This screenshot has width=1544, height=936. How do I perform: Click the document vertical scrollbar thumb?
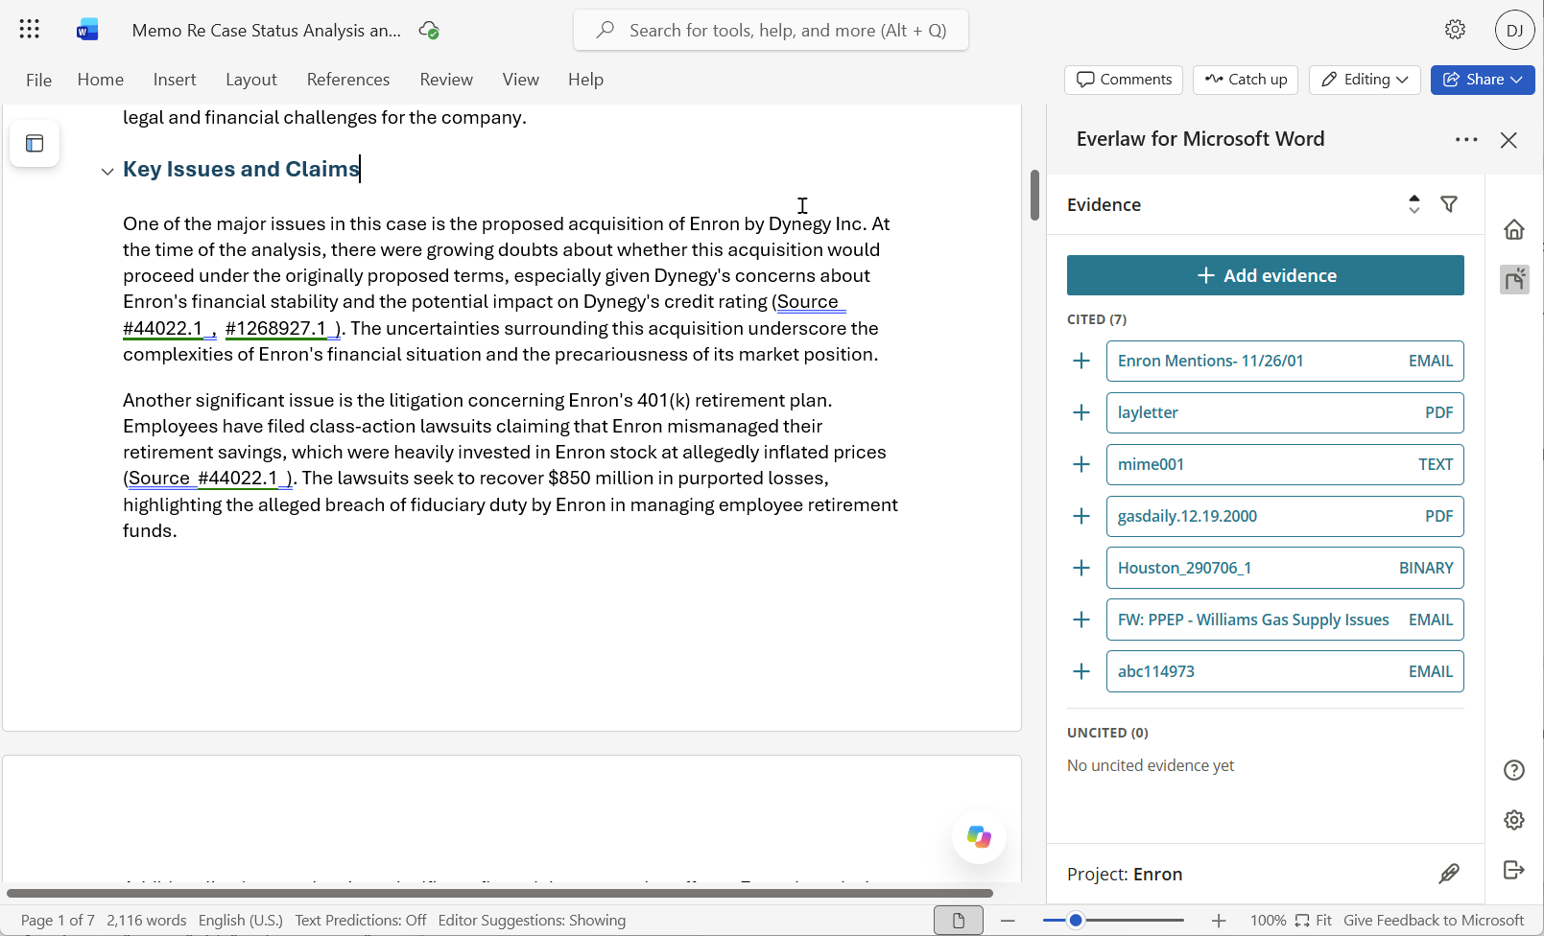coord(1034,195)
